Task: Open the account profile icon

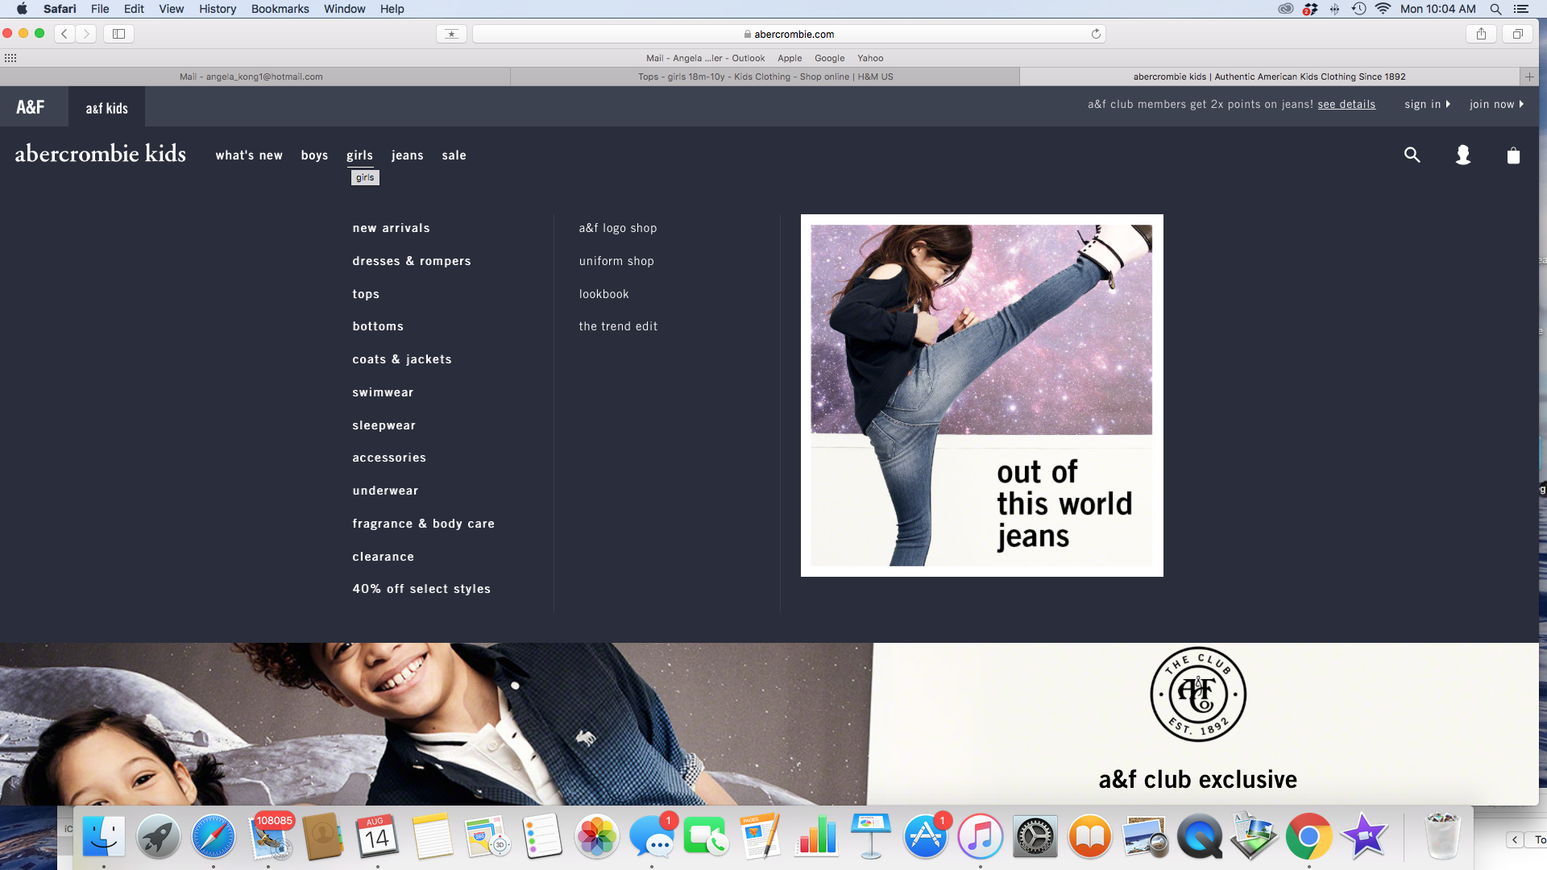Action: click(1463, 155)
